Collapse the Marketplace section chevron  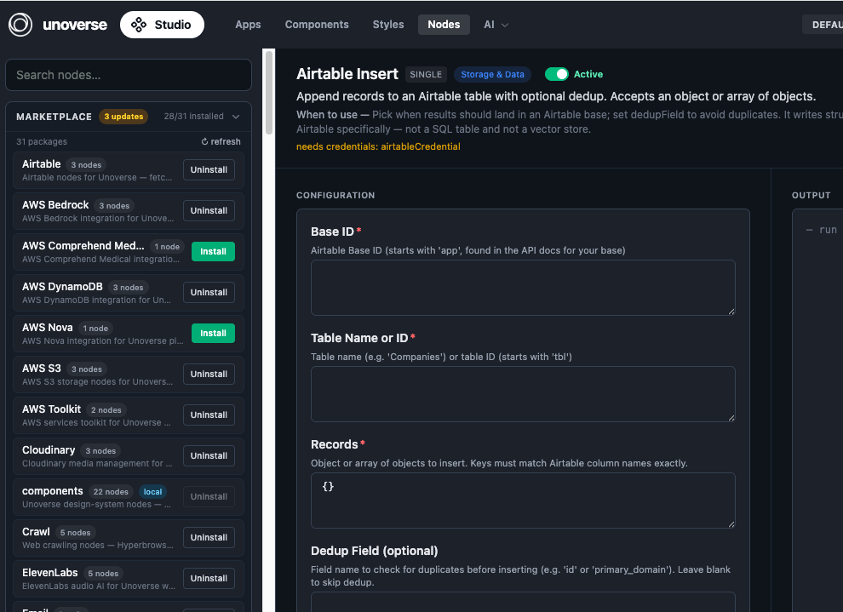point(236,117)
